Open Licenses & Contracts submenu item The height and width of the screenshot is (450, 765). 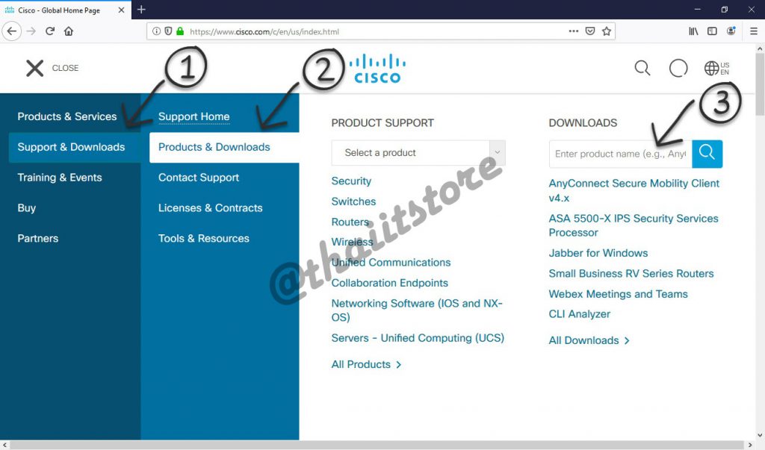coord(210,208)
